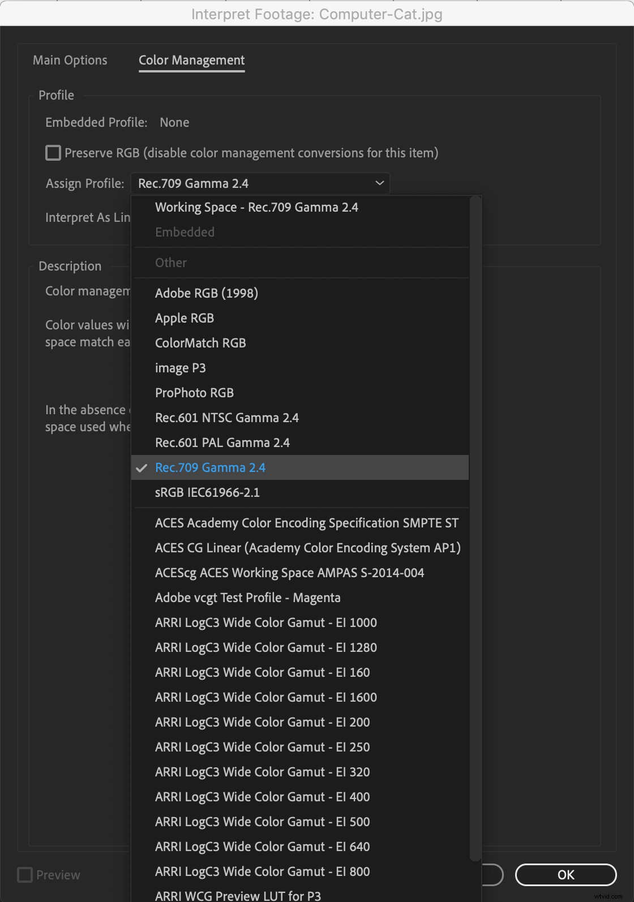The height and width of the screenshot is (902, 634).
Task: Choose ARRI LogC3 Wide Color Gamut EI 320
Action: 300,772
